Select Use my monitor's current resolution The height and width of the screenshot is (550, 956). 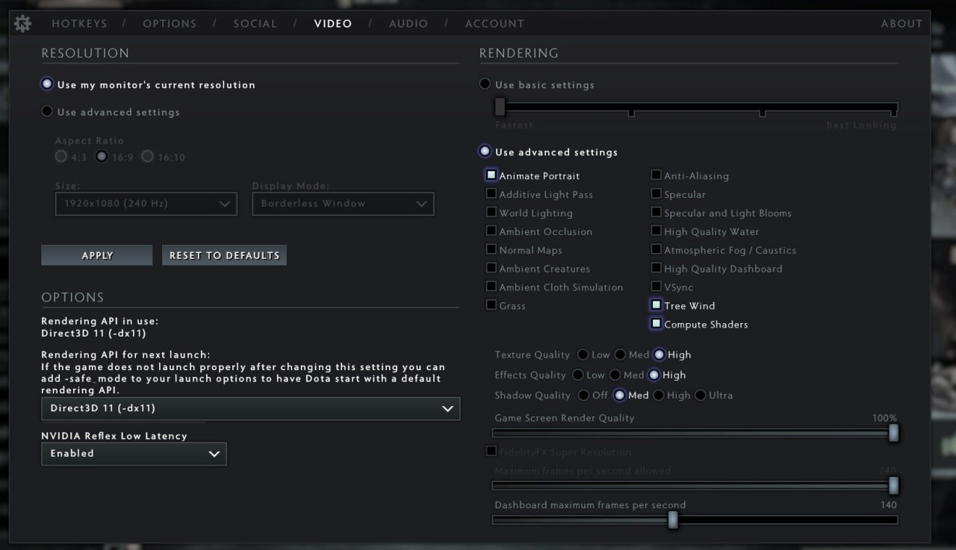pyautogui.click(x=48, y=85)
